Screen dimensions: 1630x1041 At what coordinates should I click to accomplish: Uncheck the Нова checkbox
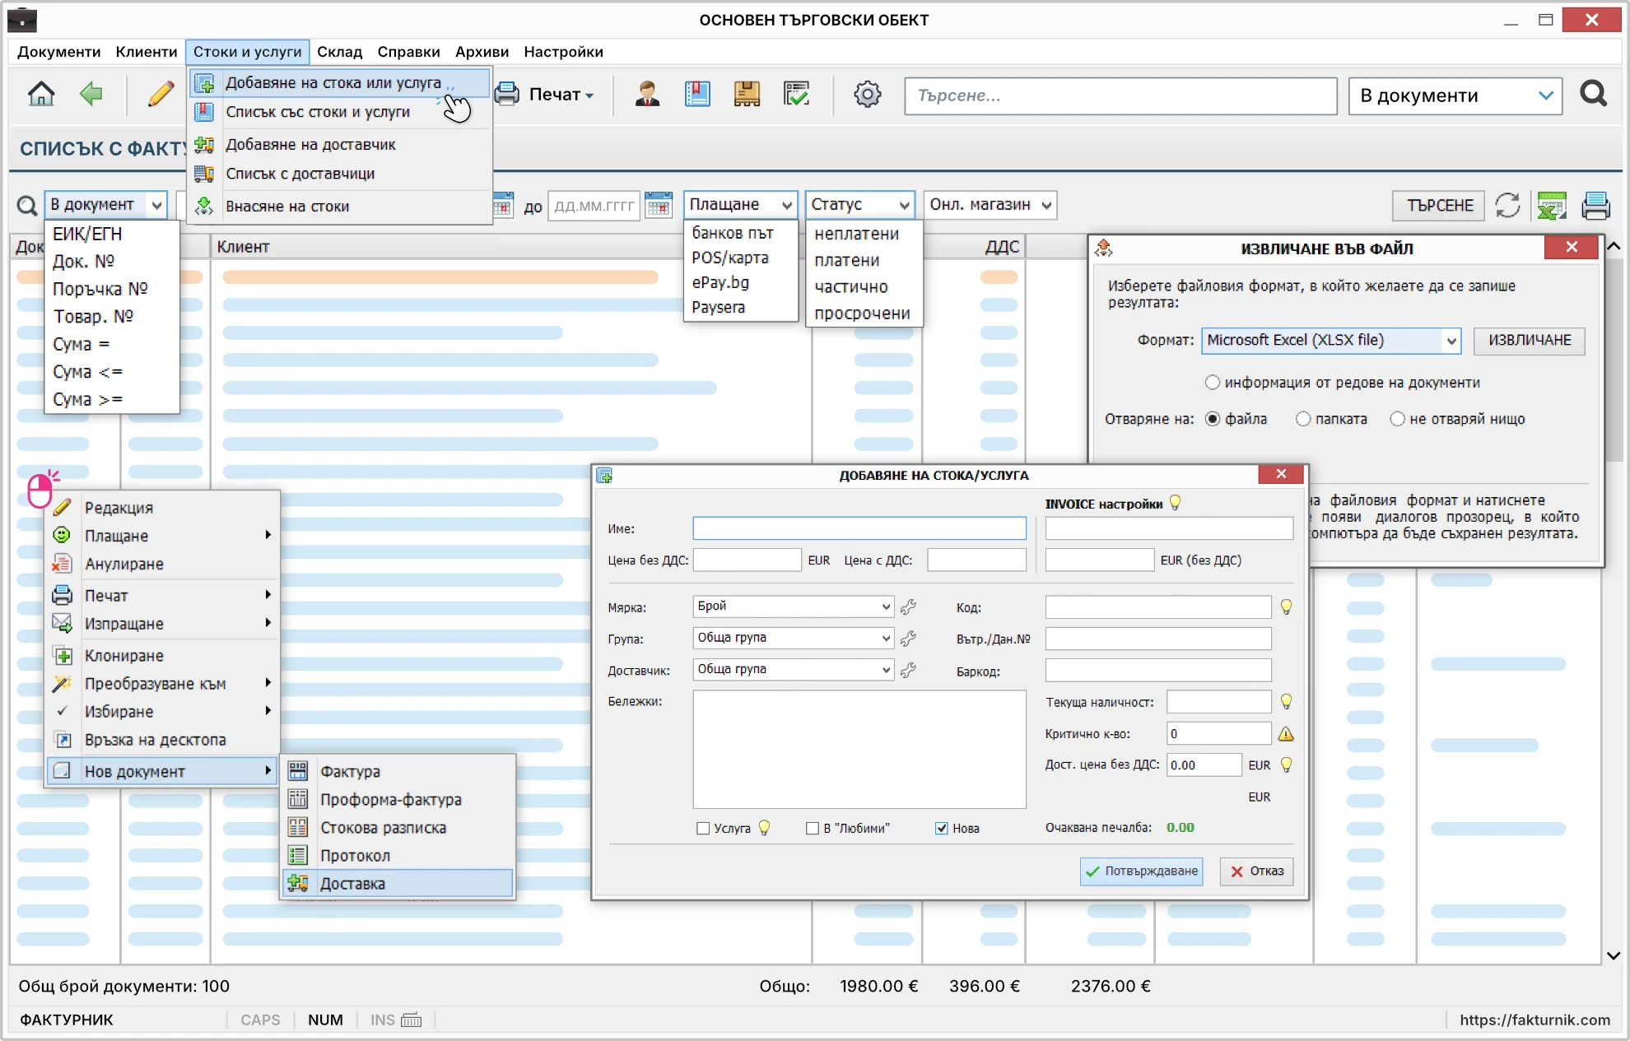pyautogui.click(x=942, y=829)
